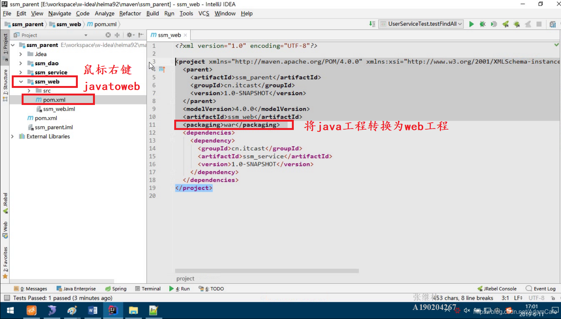
Task: Open the Analyze menu
Action: (104, 13)
